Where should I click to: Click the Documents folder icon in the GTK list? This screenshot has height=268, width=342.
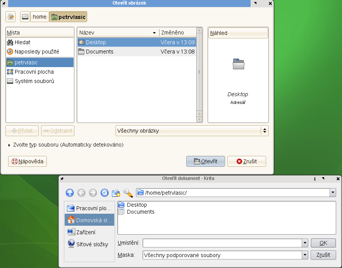tap(81, 52)
